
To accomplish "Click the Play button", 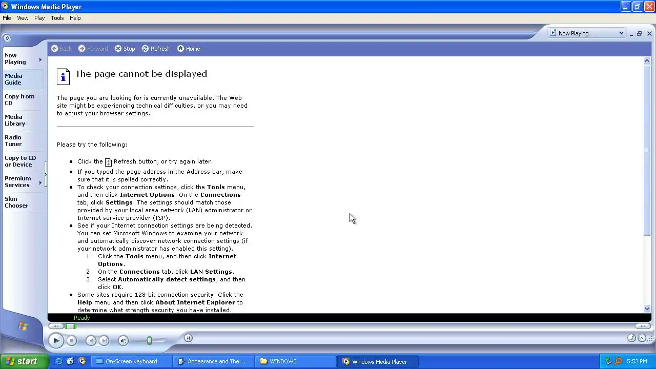I will (56, 340).
